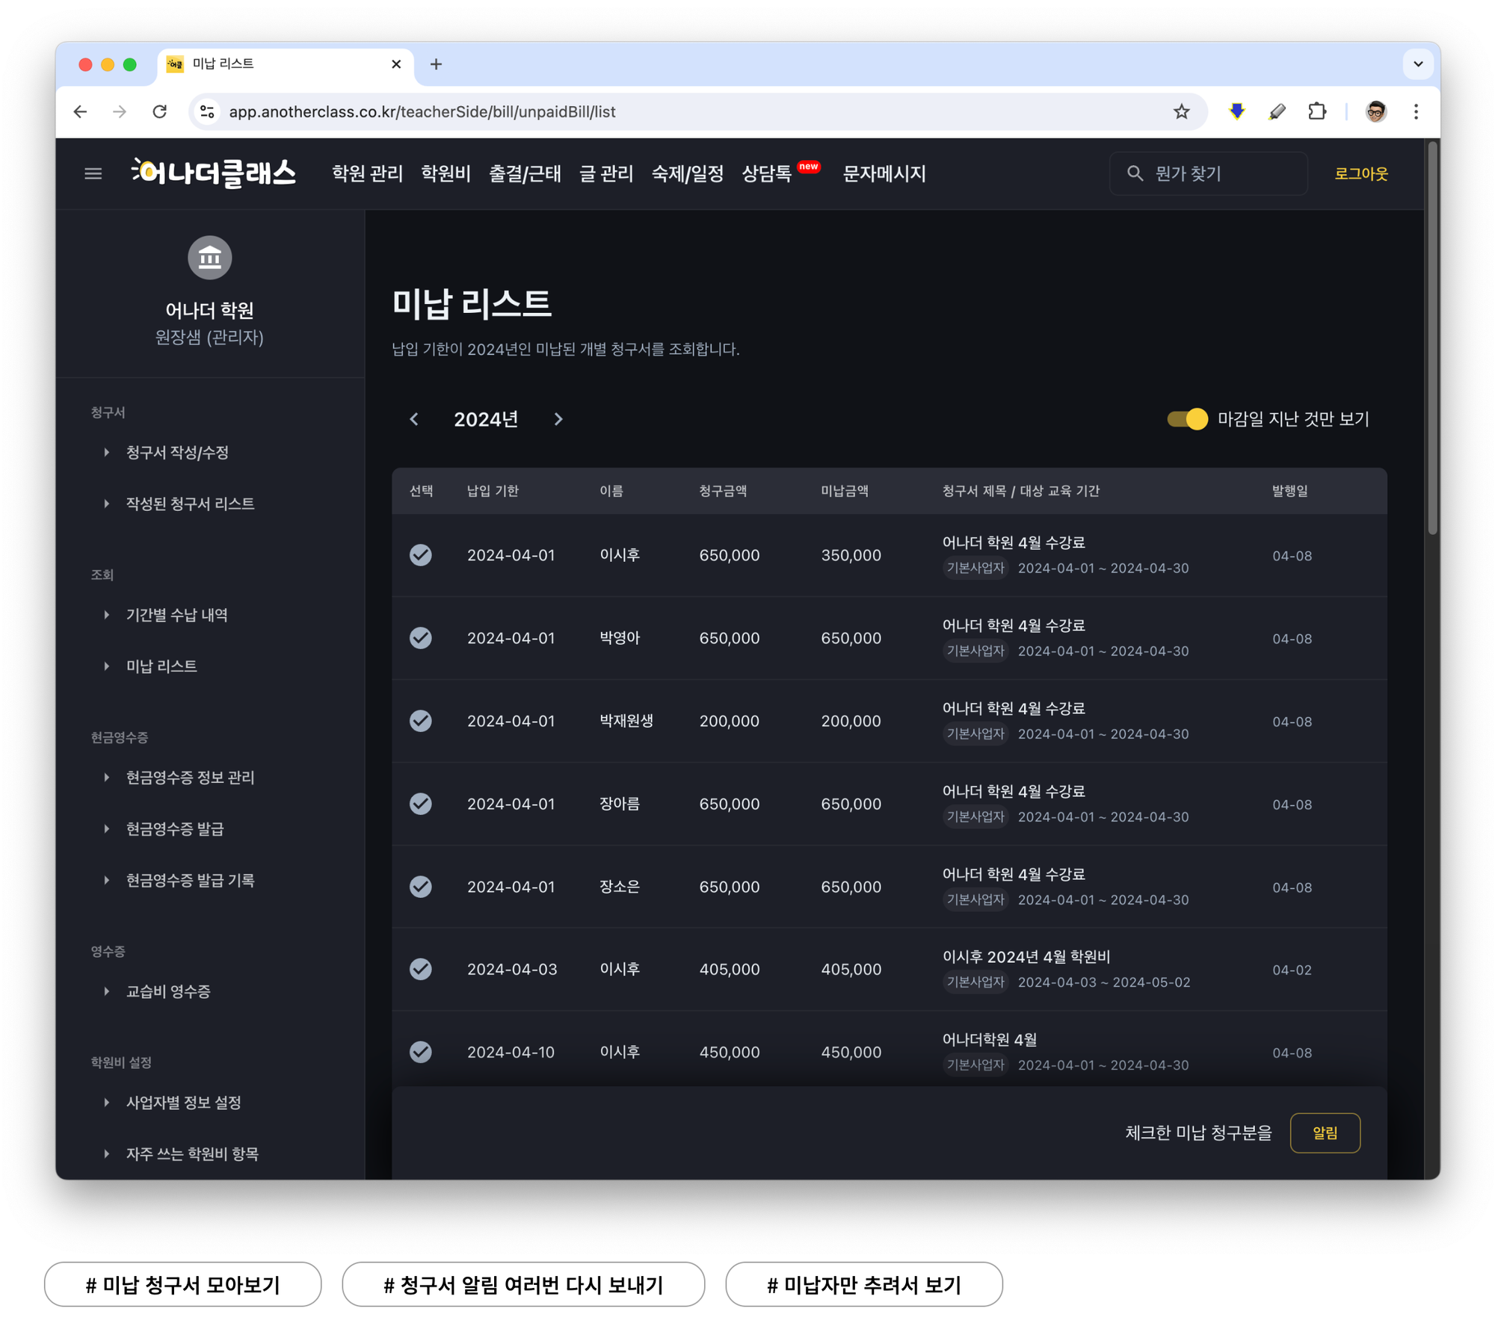Click the 미납금액 column header
This screenshot has width=1495, height=1332.
coord(844,491)
